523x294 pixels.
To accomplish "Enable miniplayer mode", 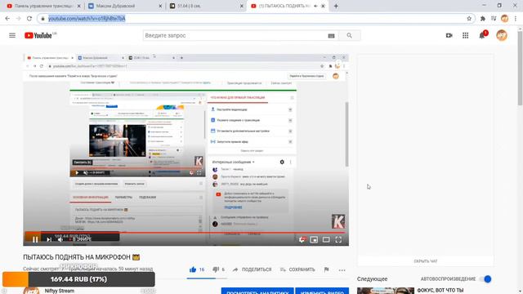I will [x=314, y=239].
